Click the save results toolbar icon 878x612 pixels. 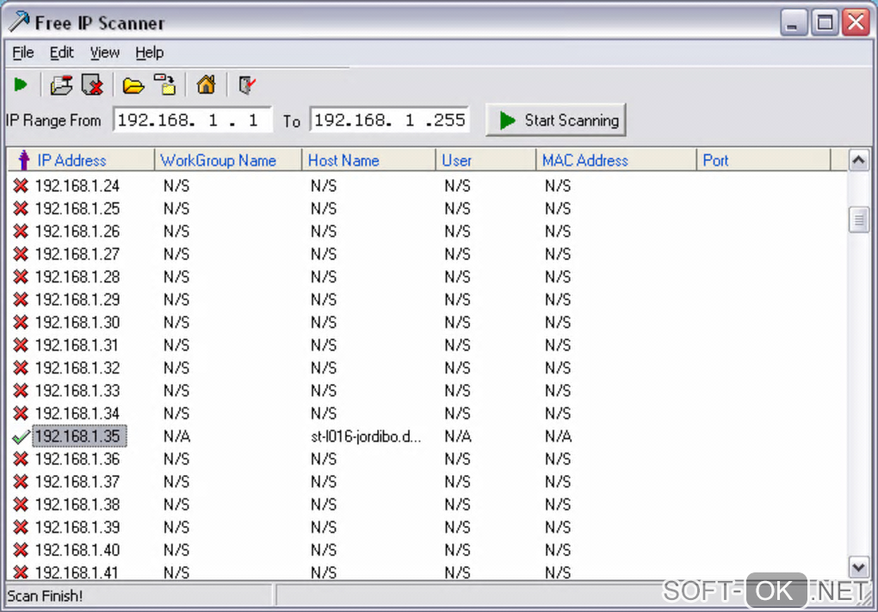pos(62,85)
